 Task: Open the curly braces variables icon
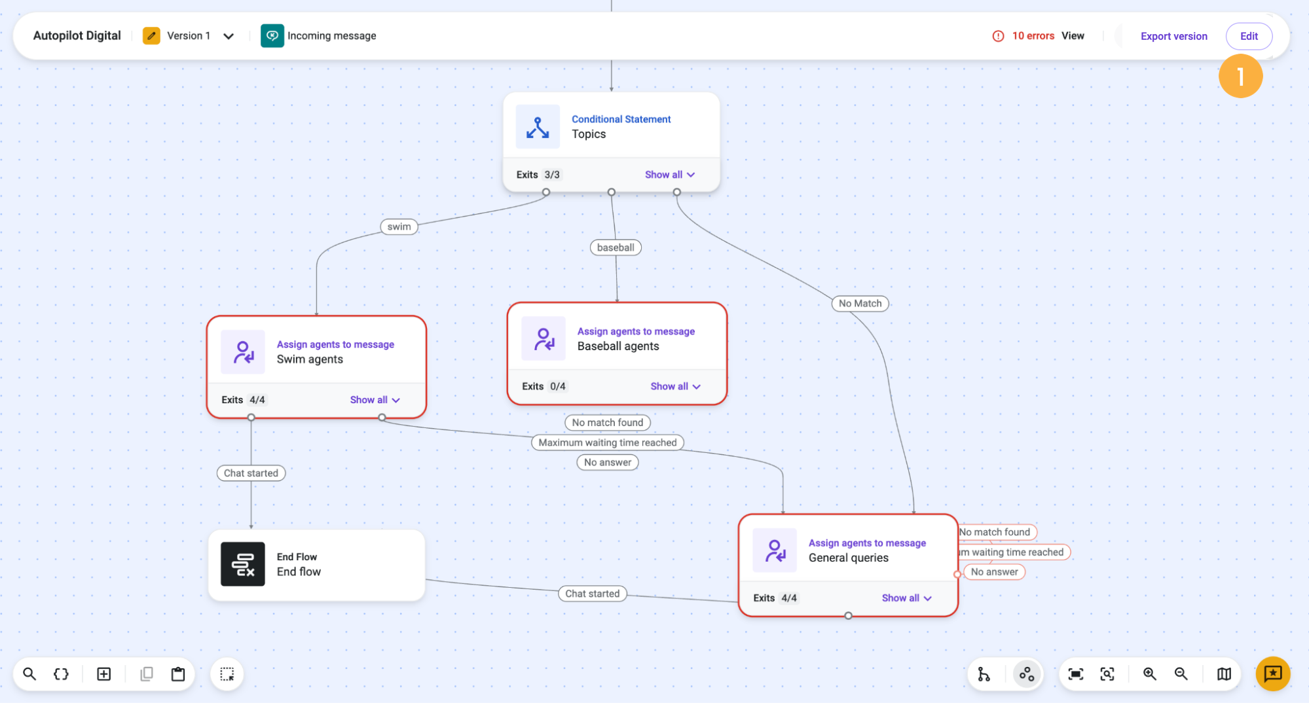click(61, 674)
